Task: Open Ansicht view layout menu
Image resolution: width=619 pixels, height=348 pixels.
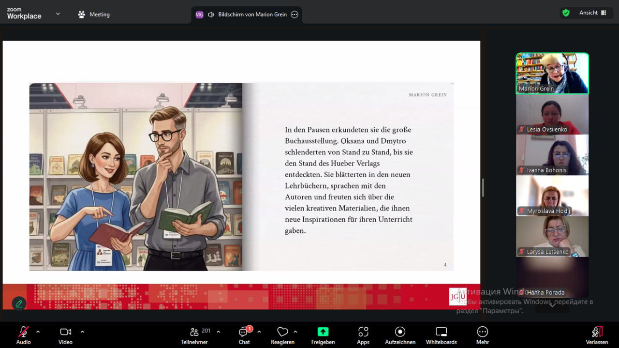Action: (x=593, y=13)
